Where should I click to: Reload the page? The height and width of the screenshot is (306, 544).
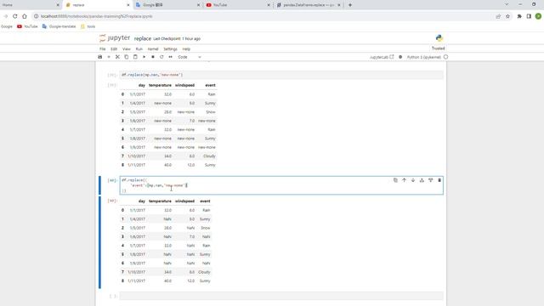pyautogui.click(x=15, y=16)
